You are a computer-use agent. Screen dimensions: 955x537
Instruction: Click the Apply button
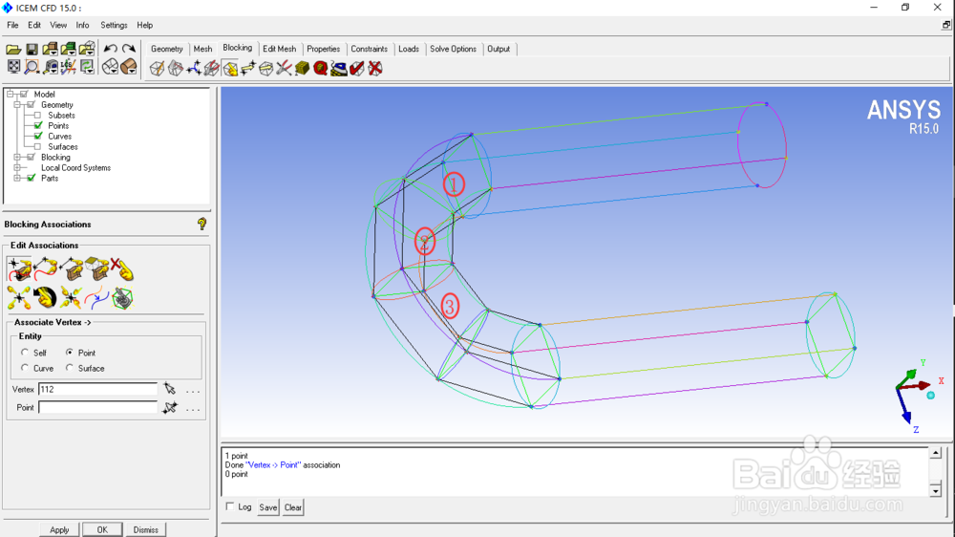59,529
